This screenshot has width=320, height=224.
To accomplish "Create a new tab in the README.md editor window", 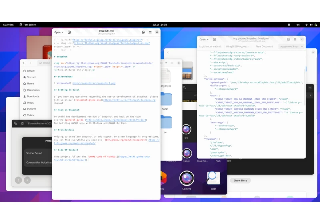I will (x=69, y=32).
